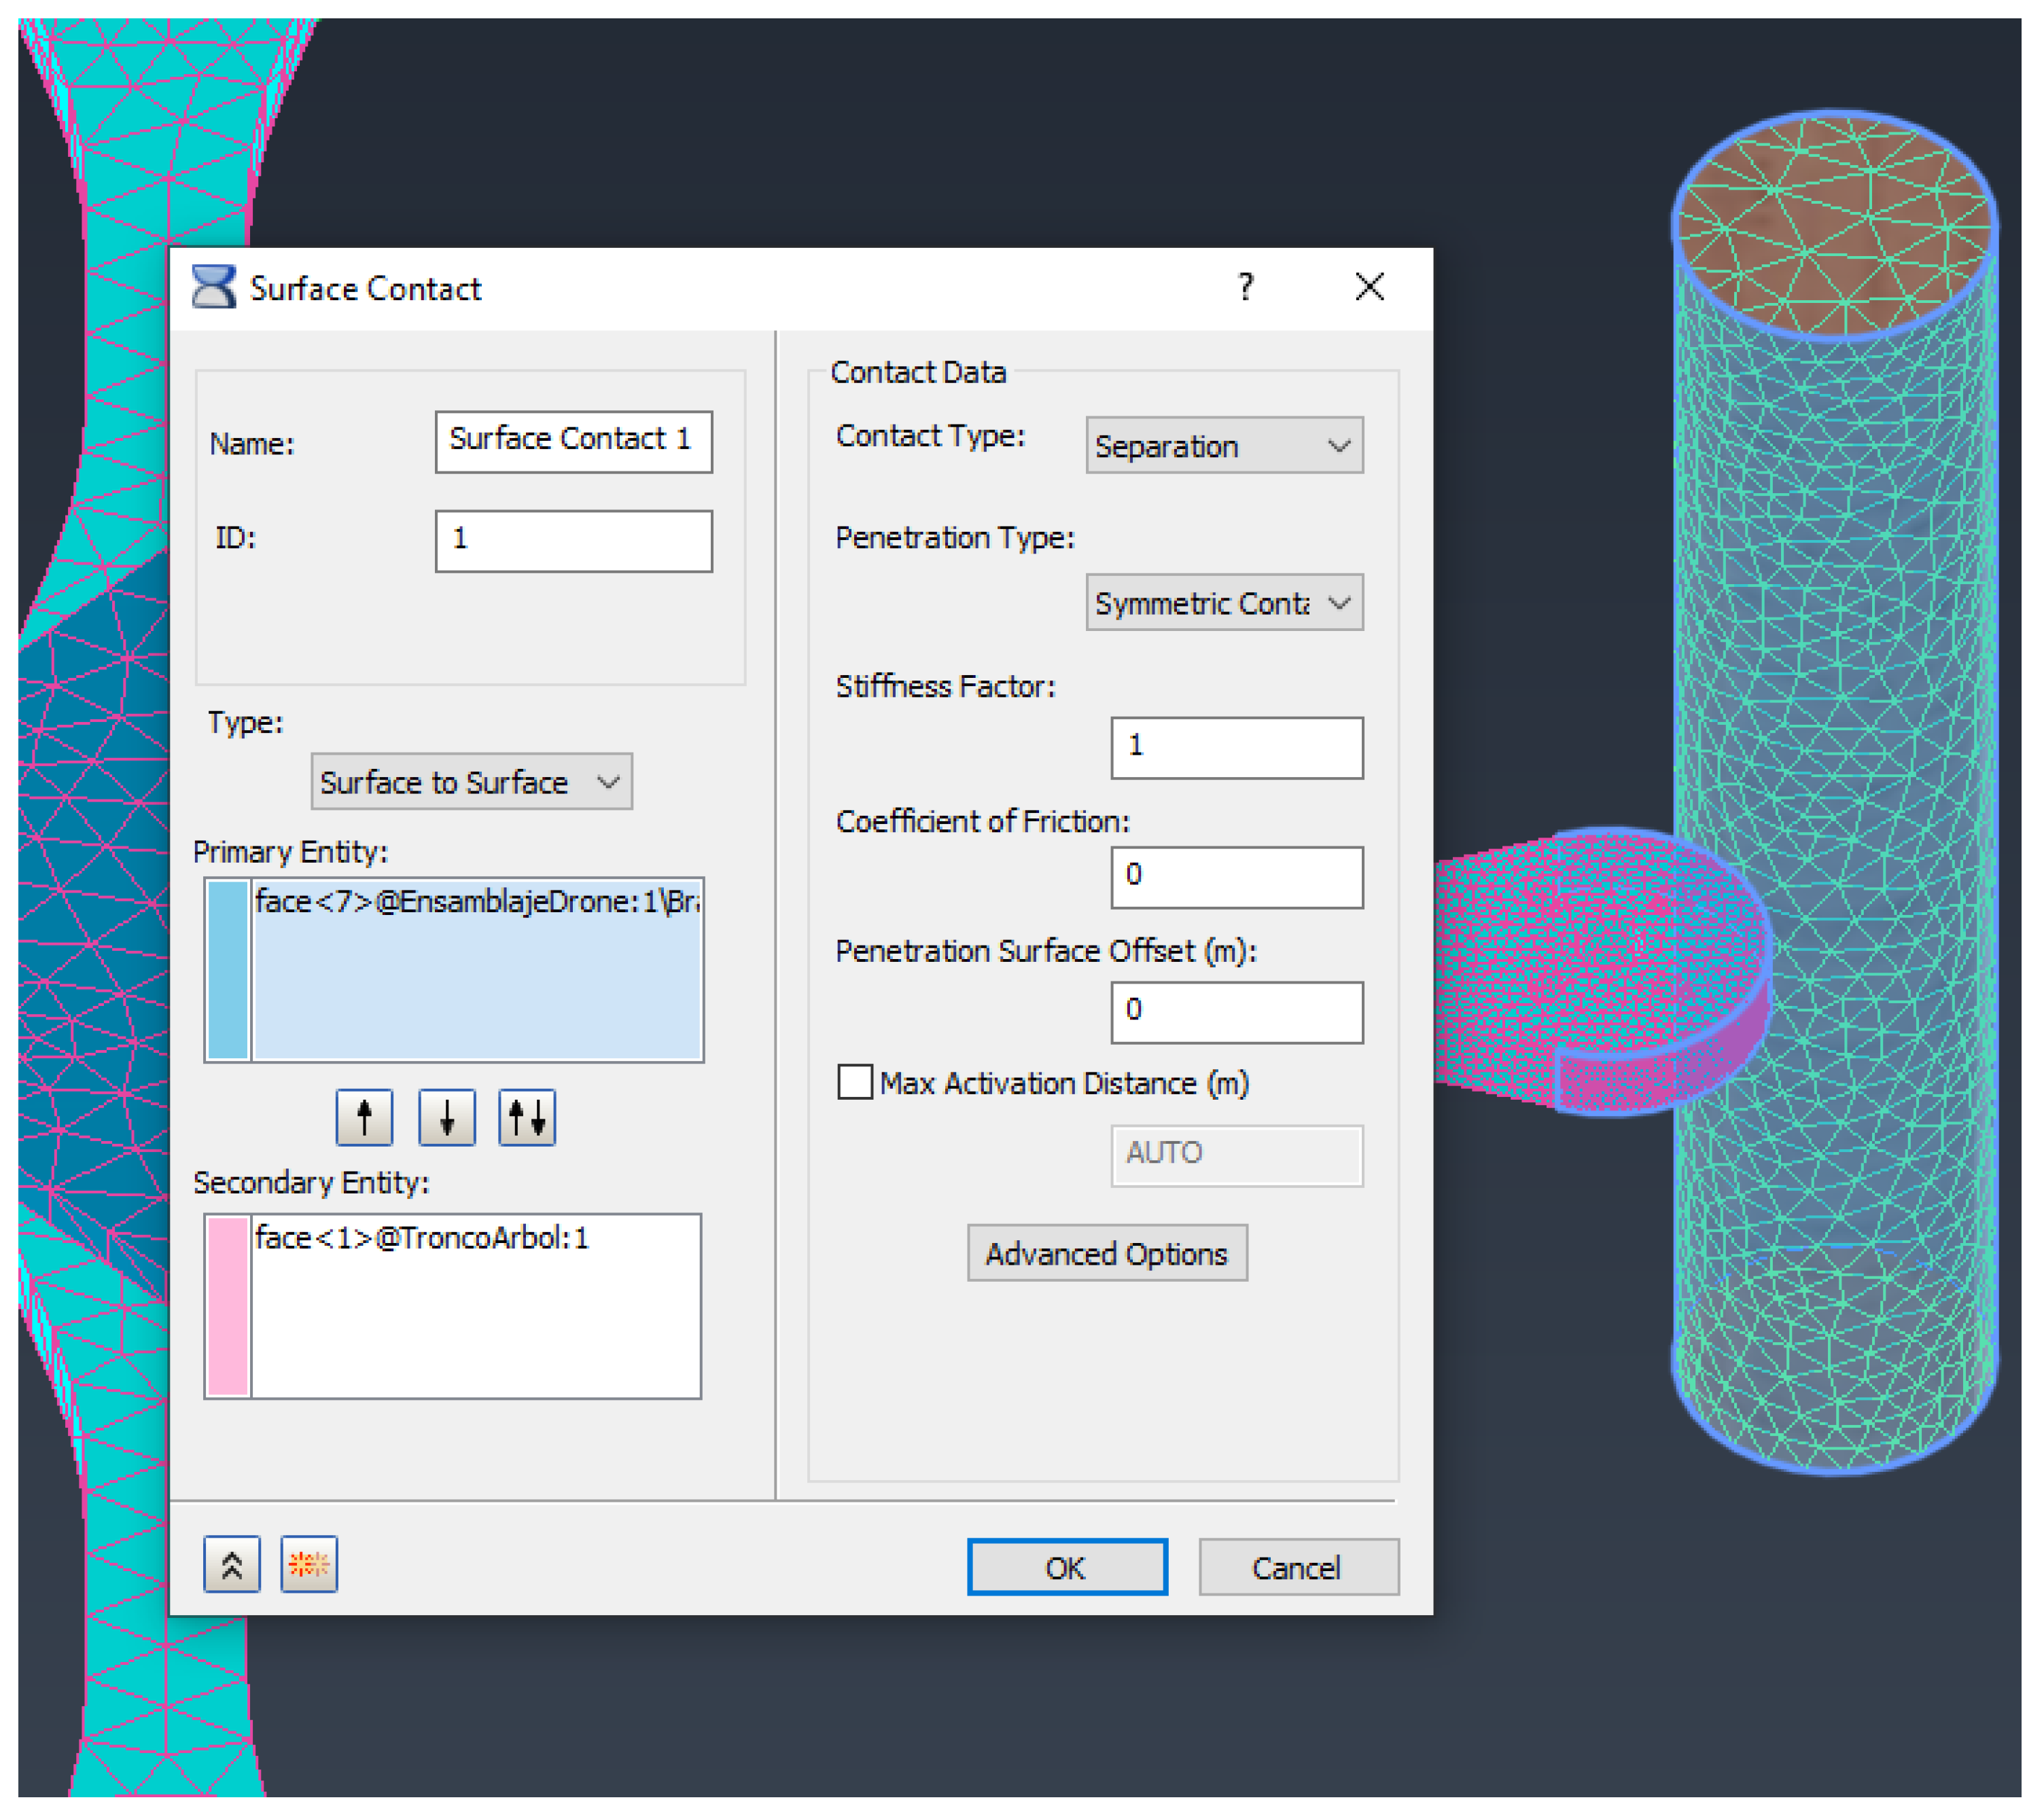This screenshot has width=2044, height=1819.
Task: Open the Contact Type dropdown
Action: [1224, 446]
